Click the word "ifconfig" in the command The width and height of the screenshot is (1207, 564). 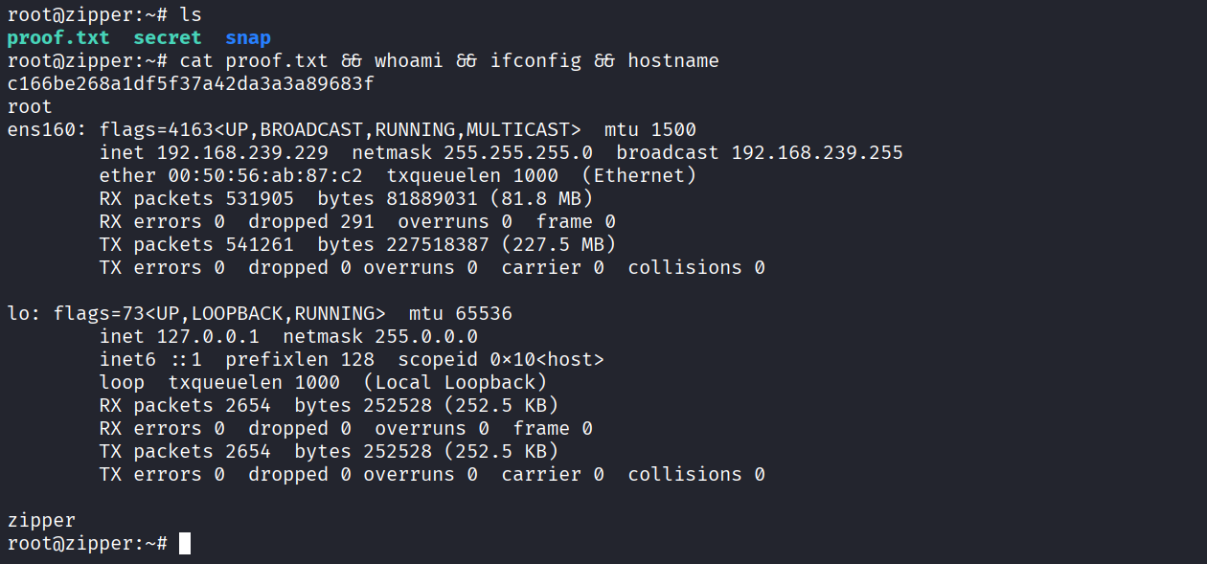pyautogui.click(x=535, y=61)
